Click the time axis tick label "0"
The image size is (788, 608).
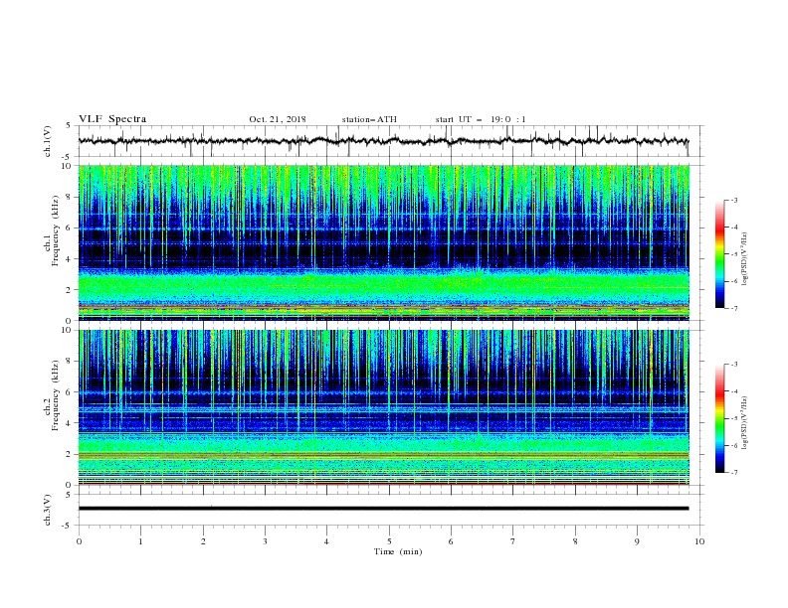tap(79, 541)
